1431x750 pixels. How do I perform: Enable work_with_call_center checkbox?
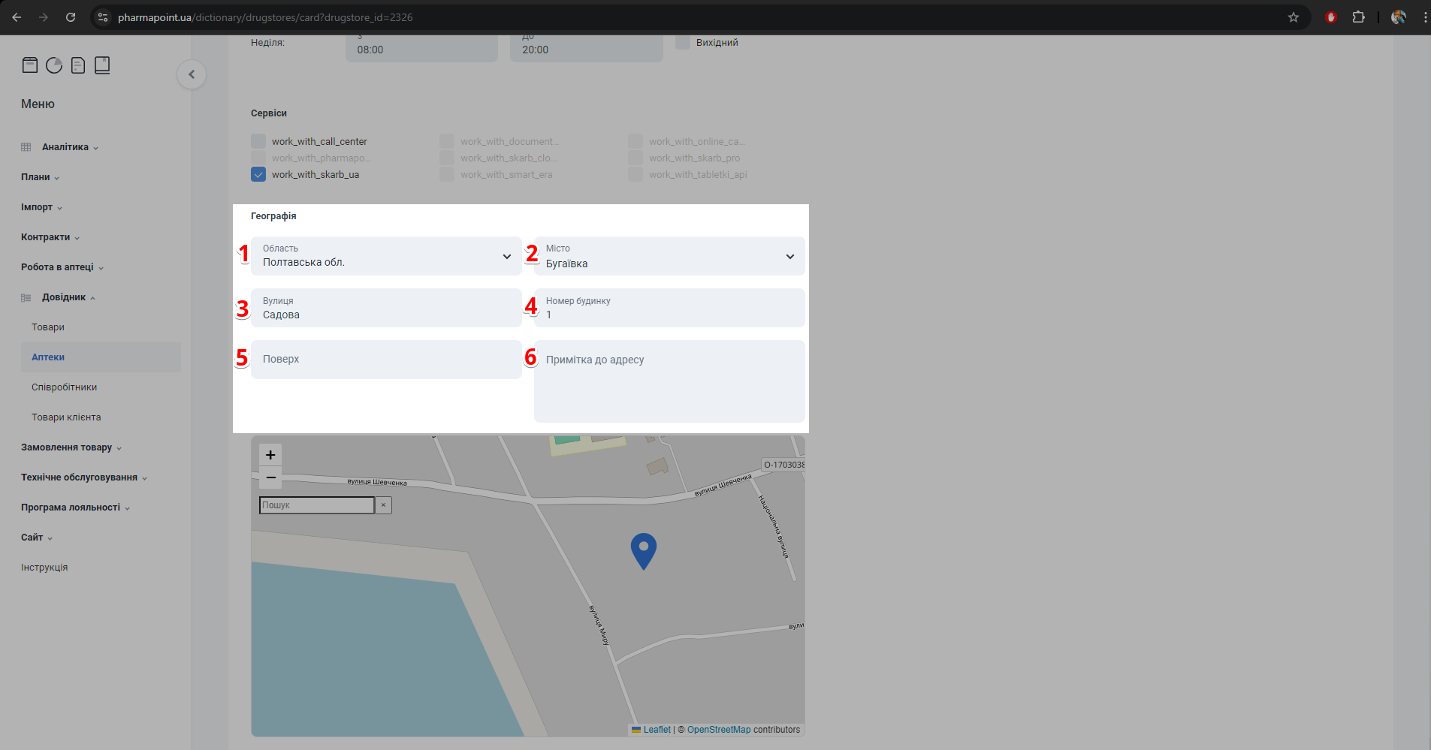click(258, 141)
